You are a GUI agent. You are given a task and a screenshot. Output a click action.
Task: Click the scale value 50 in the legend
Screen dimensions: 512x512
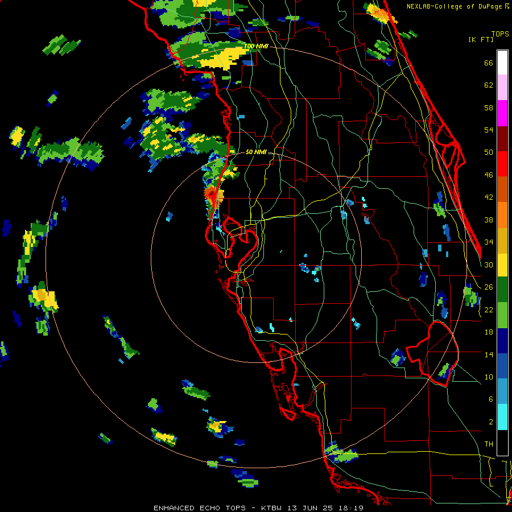[489, 152]
